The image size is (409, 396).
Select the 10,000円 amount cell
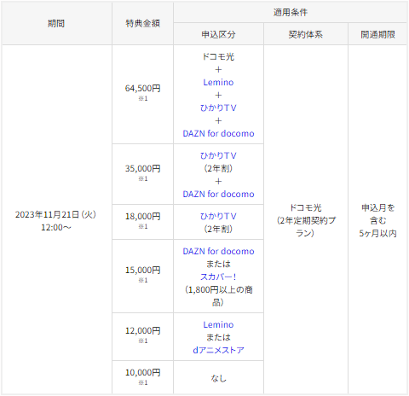pyautogui.click(x=142, y=377)
